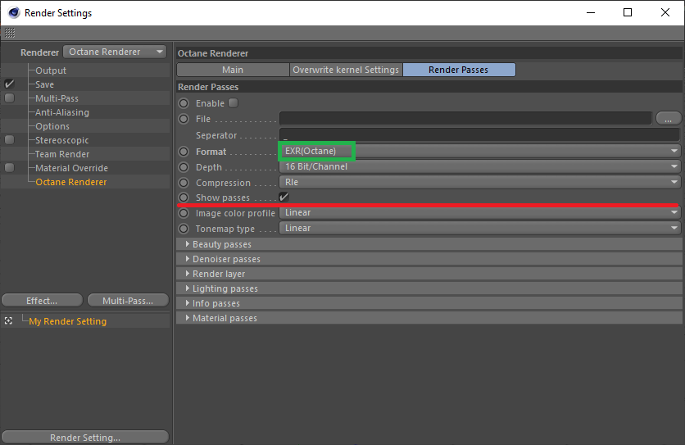
Task: Open the Renderer dropdown showing Octane Renderer
Action: 115,52
